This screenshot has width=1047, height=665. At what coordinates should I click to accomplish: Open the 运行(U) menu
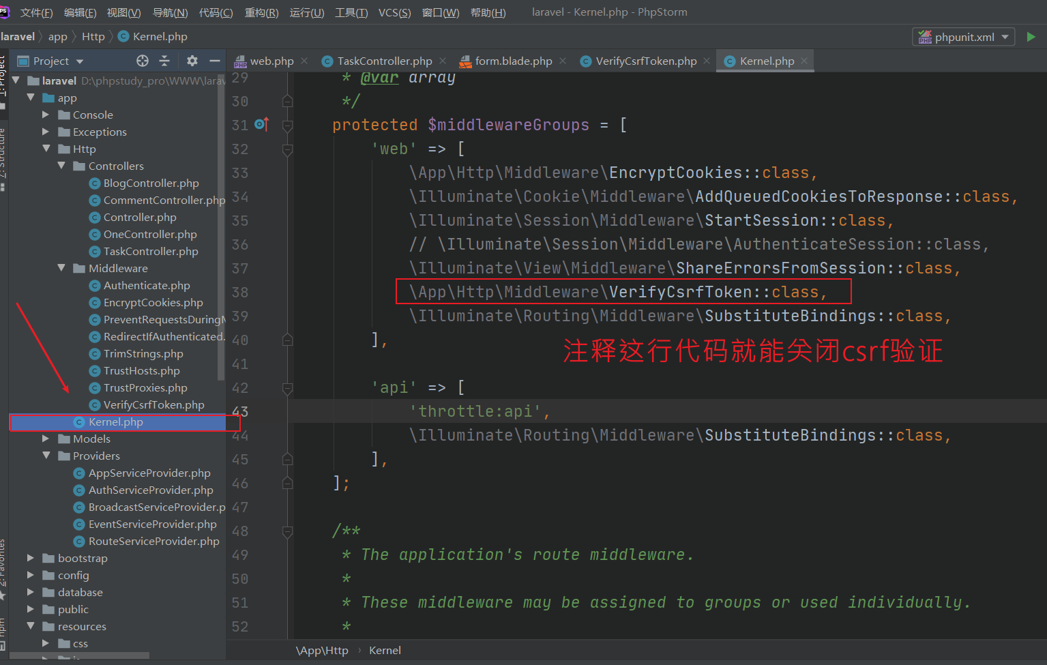[x=307, y=13]
